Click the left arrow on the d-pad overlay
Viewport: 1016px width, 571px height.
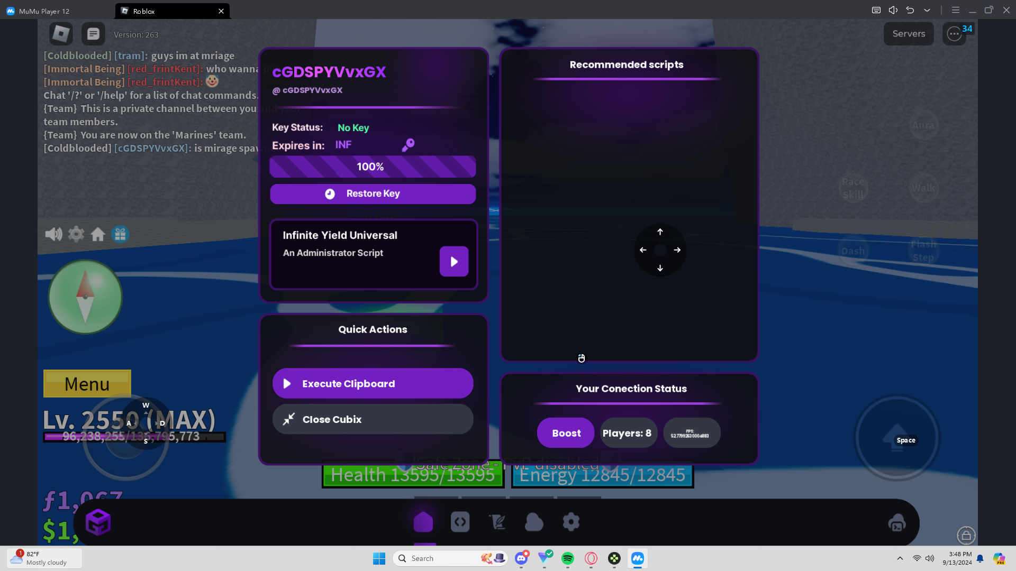click(643, 250)
